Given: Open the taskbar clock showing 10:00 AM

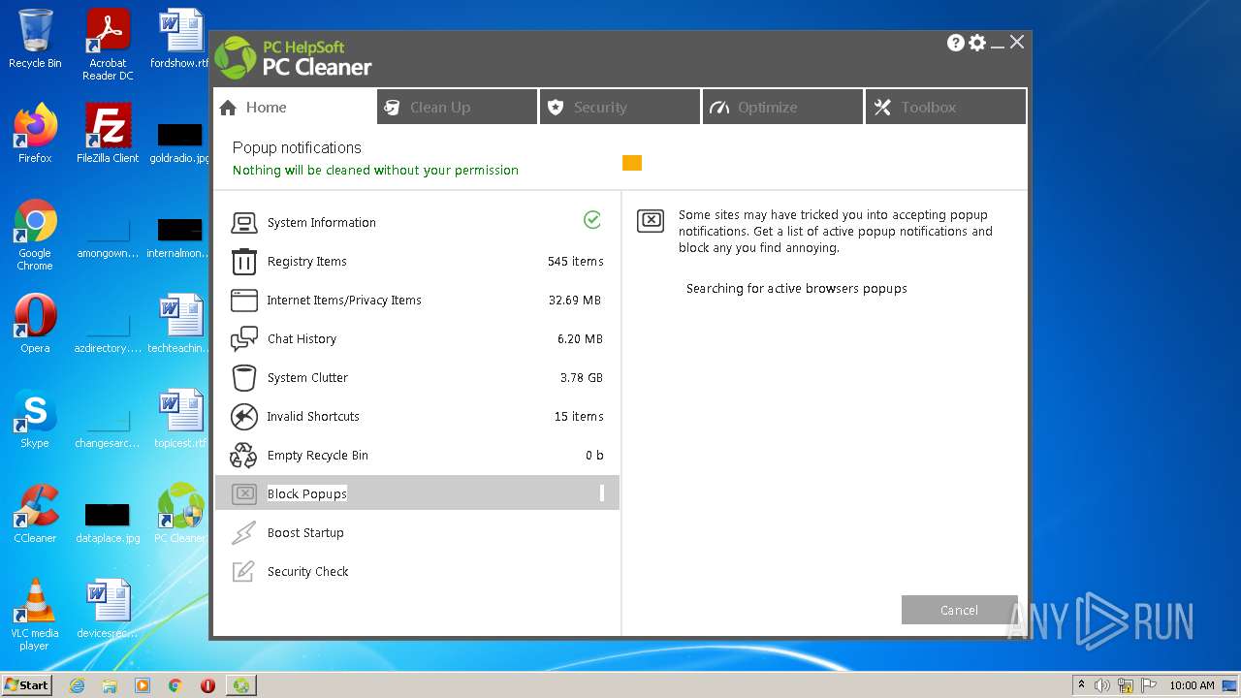Looking at the screenshot, I should coord(1192,685).
